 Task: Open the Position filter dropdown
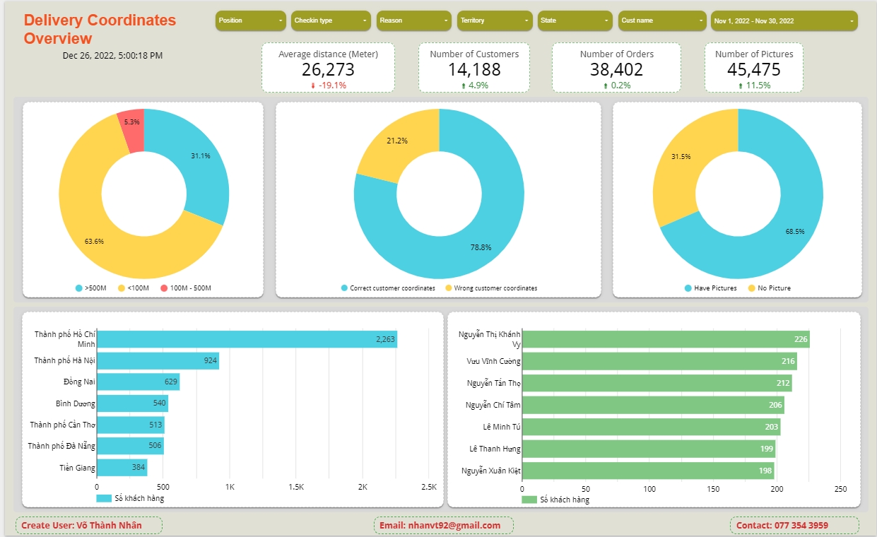pos(251,20)
